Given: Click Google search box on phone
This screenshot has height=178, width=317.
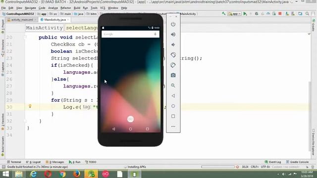Looking at the screenshot, I should click(x=130, y=34).
